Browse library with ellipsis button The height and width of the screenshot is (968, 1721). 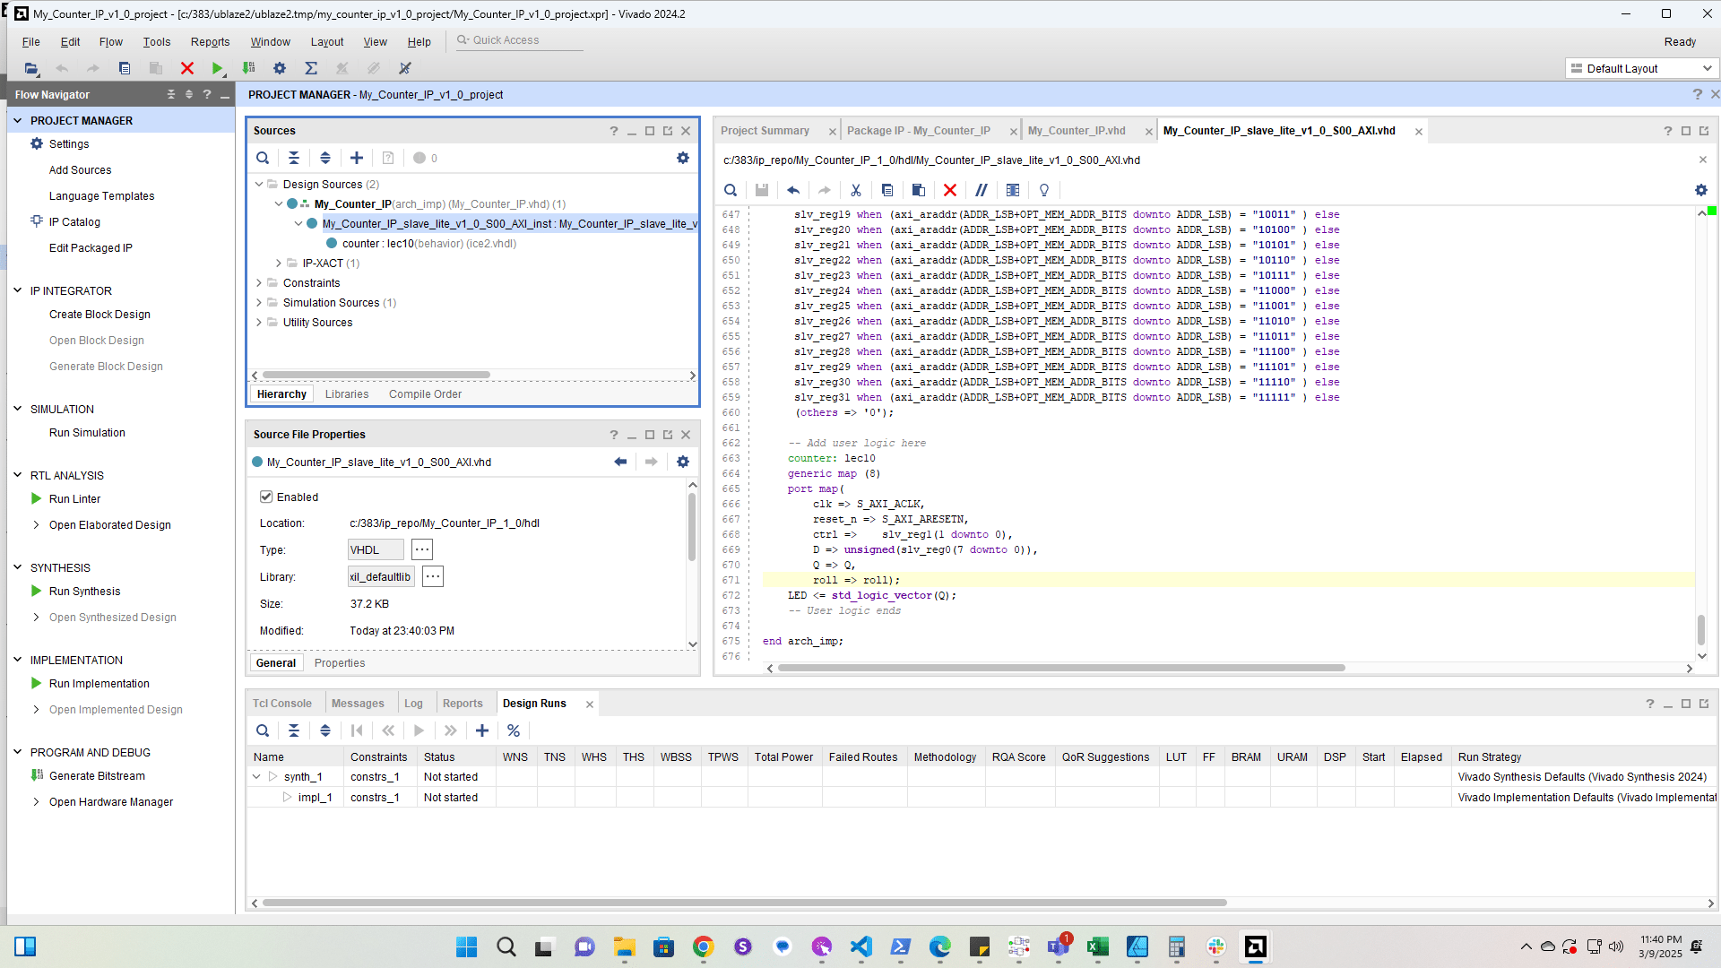pos(433,577)
